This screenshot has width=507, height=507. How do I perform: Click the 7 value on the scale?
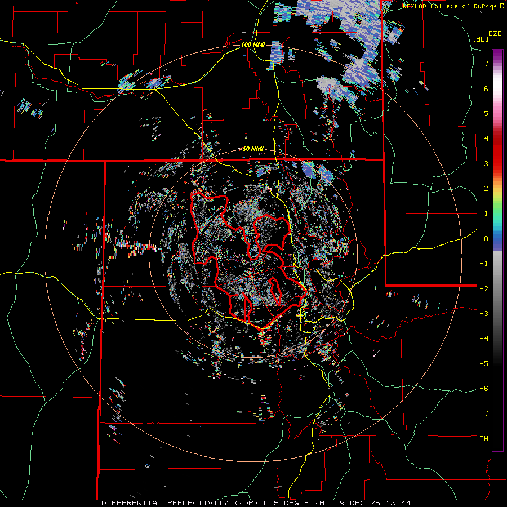pyautogui.click(x=486, y=63)
